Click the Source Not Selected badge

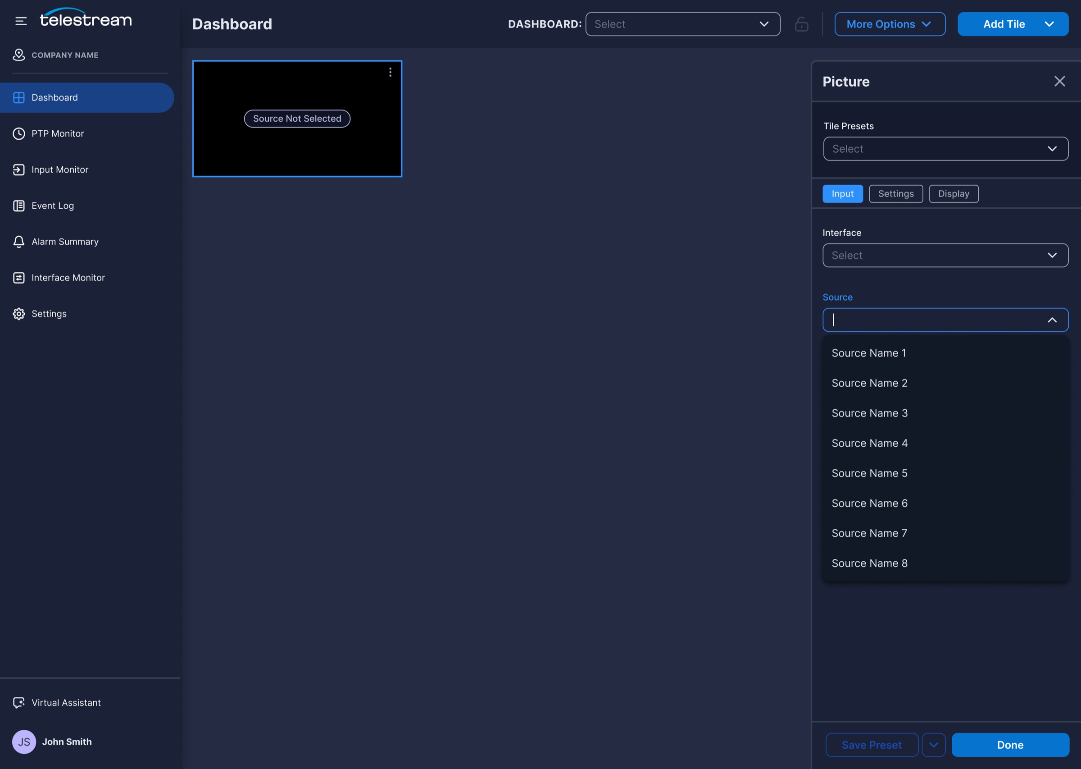(x=297, y=119)
